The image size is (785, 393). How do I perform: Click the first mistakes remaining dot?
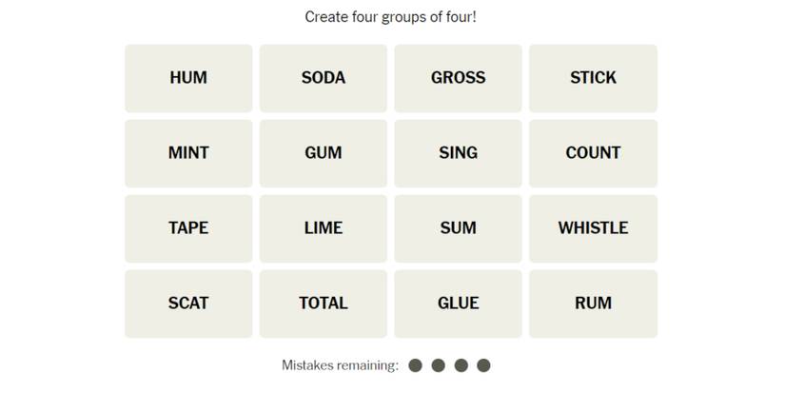(x=415, y=365)
